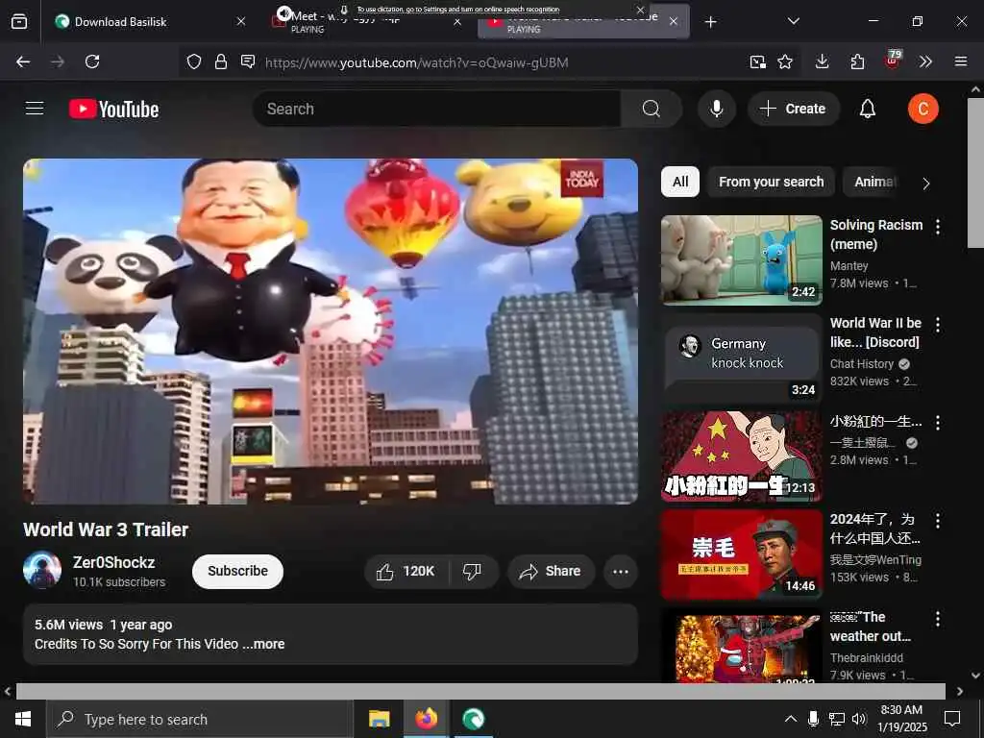Open 小粉紅的一生 video thumbnail
Viewport: 984px width, 738px height.
pos(741,456)
